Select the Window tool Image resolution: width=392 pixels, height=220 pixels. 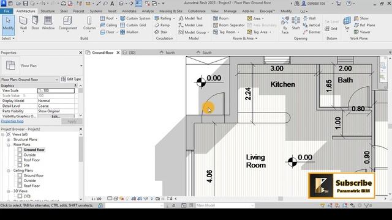tap(48, 23)
